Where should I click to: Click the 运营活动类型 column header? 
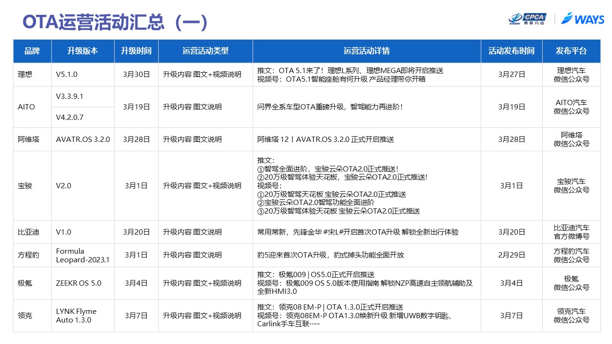[206, 51]
